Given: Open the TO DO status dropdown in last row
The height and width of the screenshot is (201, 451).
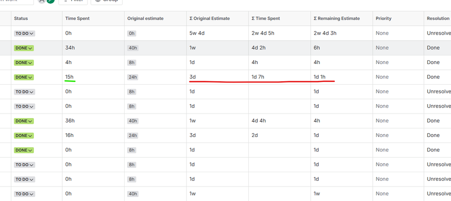Looking at the screenshot, I should click(24, 194).
